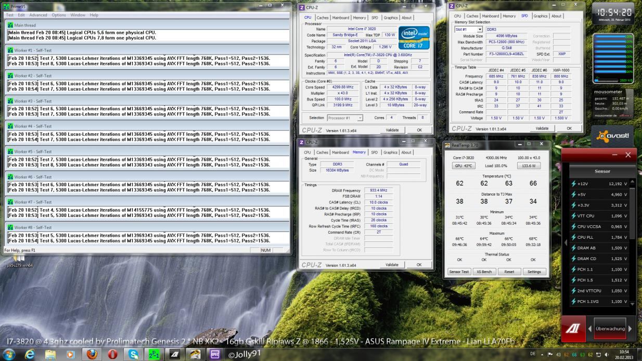Open Opera from the taskbar
Viewport: 642px width, 361px height.
click(113, 354)
